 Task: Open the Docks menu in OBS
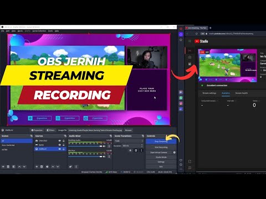[x=20, y=31]
